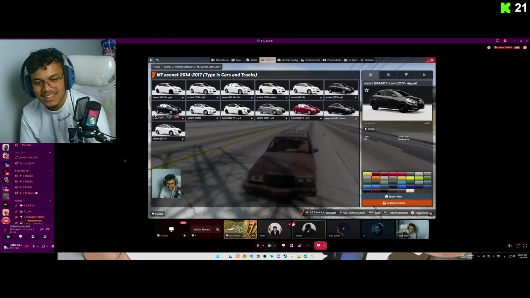This screenshot has width=530, height=298.
Task: Click the NEW UNREADS jump pill
Action: point(32,221)
